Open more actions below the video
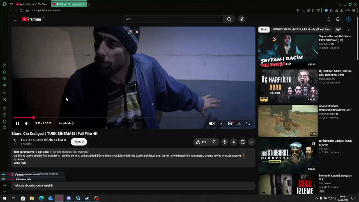 252,142
